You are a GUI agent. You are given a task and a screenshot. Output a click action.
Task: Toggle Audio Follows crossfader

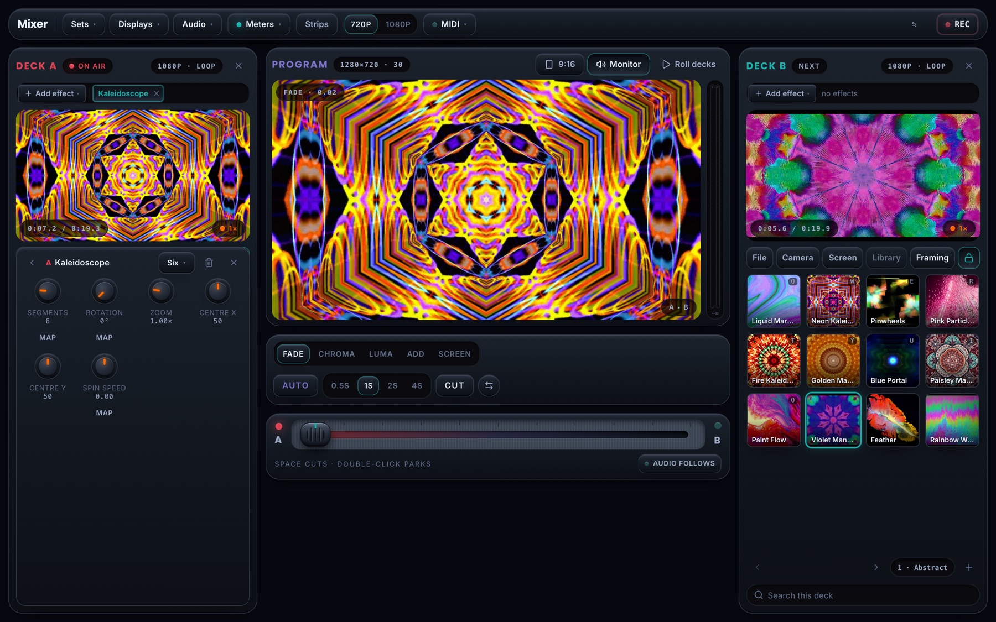(x=680, y=463)
